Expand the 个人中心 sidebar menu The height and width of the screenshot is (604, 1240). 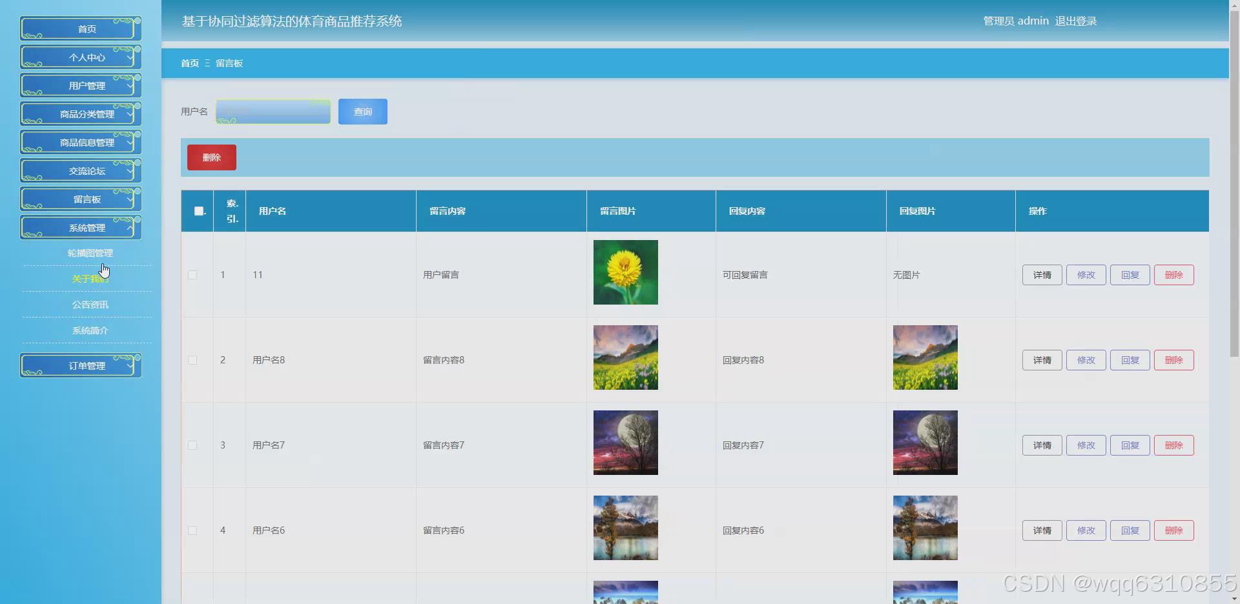[81, 57]
